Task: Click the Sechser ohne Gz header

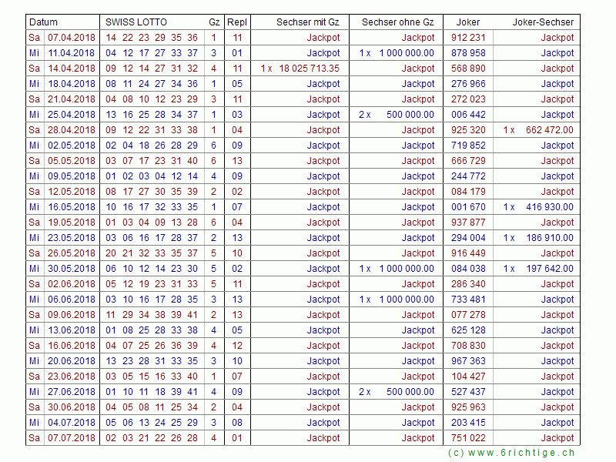Action: (x=397, y=22)
